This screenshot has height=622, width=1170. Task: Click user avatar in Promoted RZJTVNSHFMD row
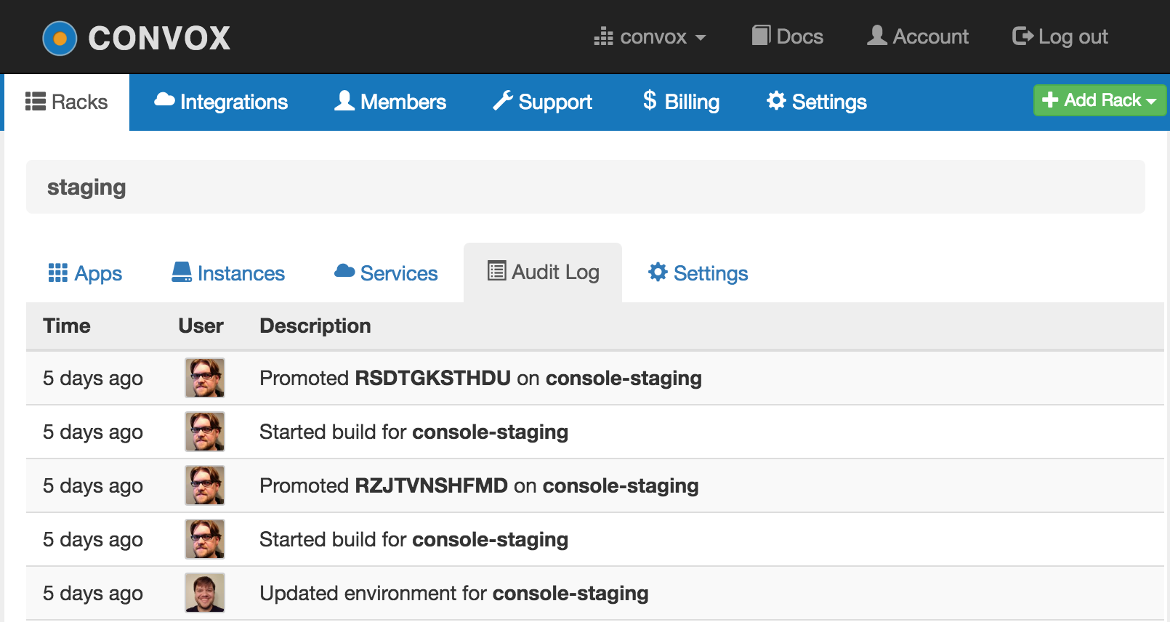[205, 485]
